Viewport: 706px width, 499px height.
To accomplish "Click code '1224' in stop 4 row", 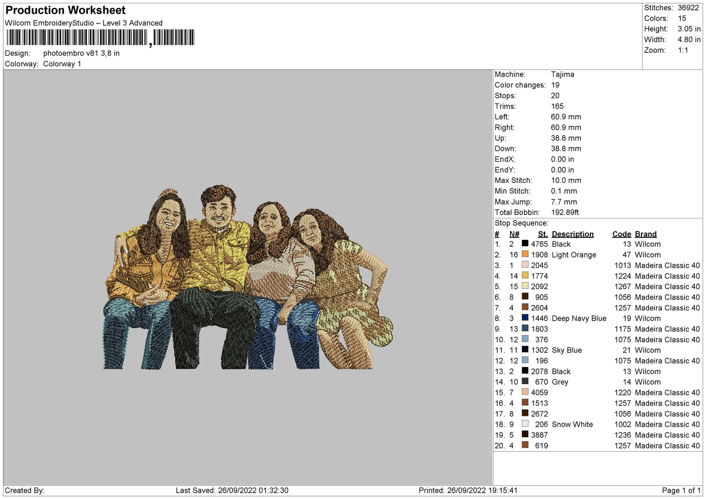I will click(623, 276).
